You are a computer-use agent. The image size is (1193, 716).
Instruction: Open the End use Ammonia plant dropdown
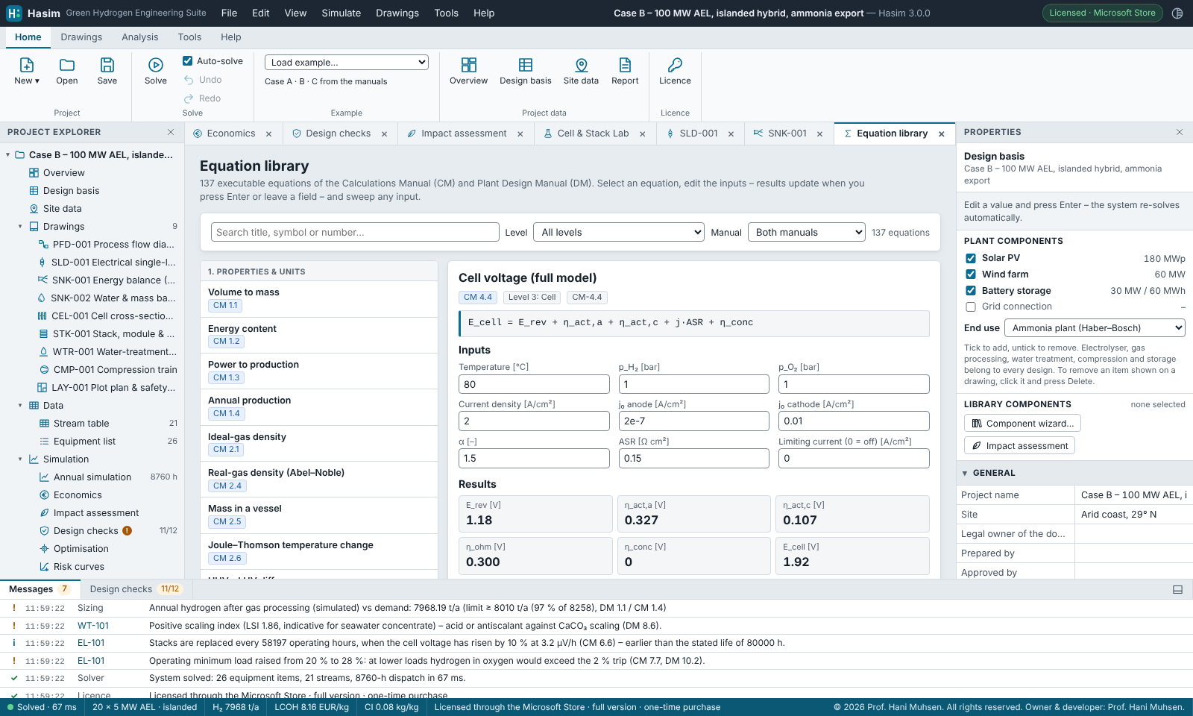click(x=1095, y=327)
